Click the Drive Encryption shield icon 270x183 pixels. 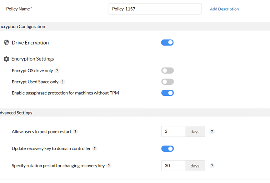pos(6,43)
